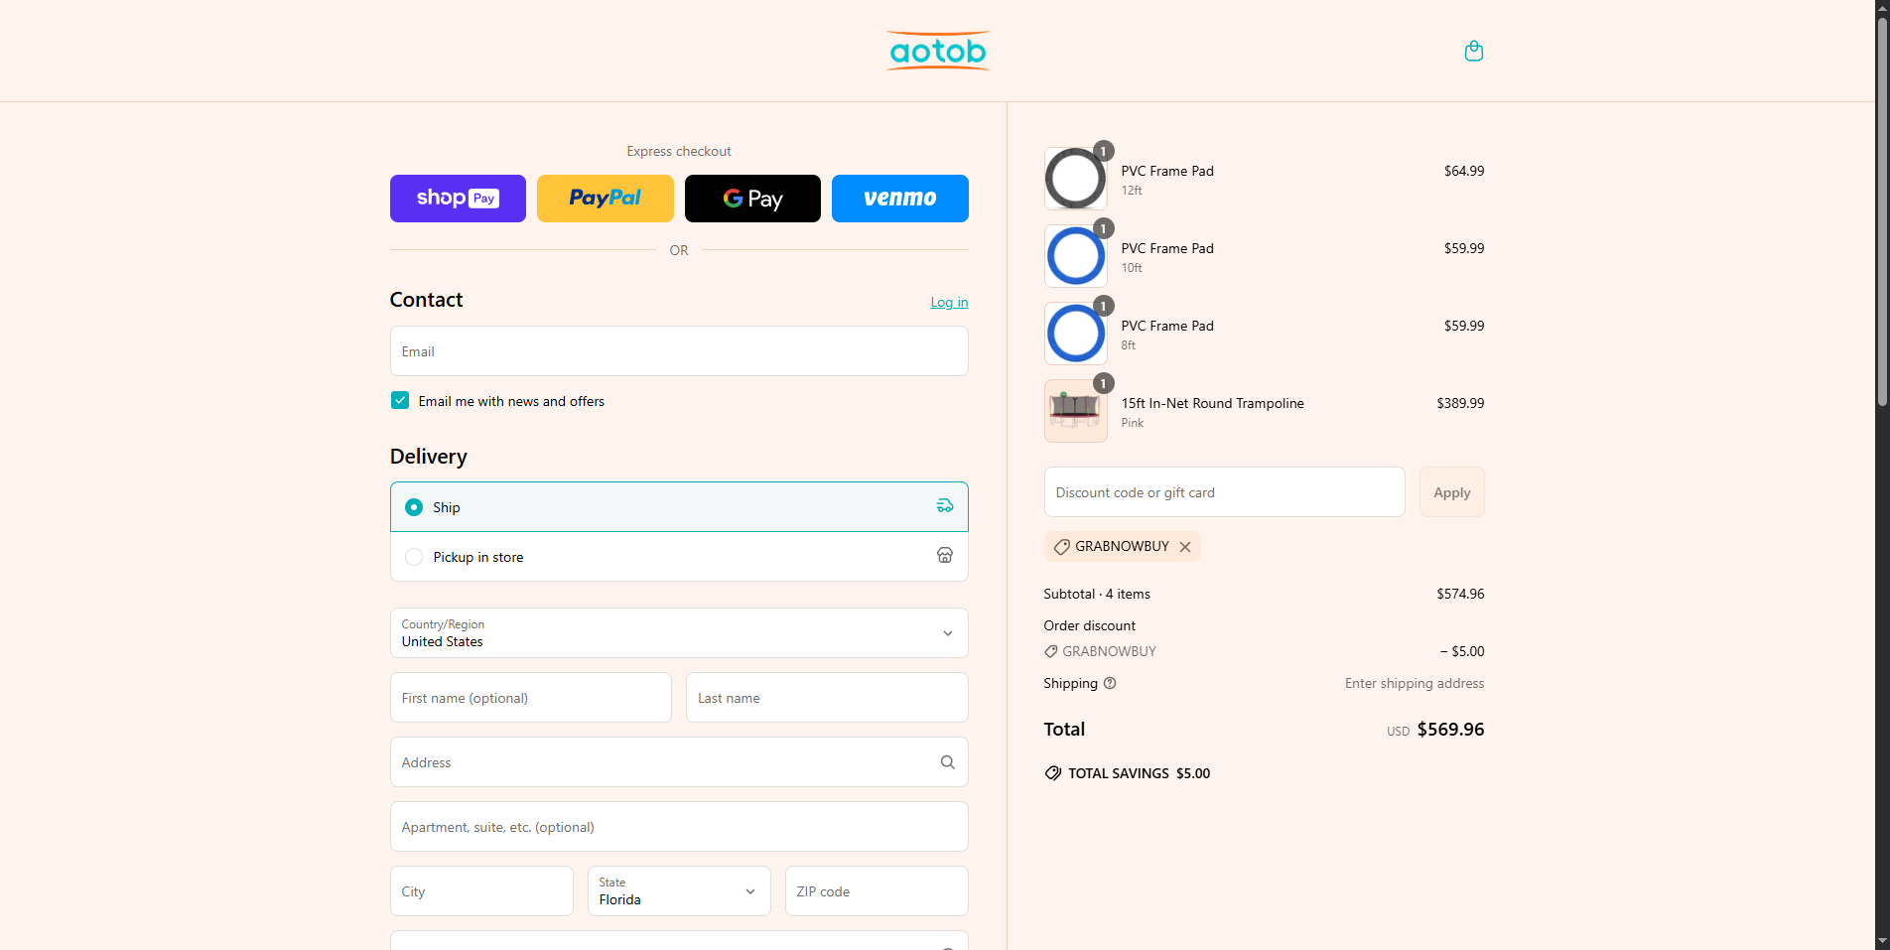Viewport: 1890px width, 950px height.
Task: Focus the Address field
Action: (x=679, y=762)
